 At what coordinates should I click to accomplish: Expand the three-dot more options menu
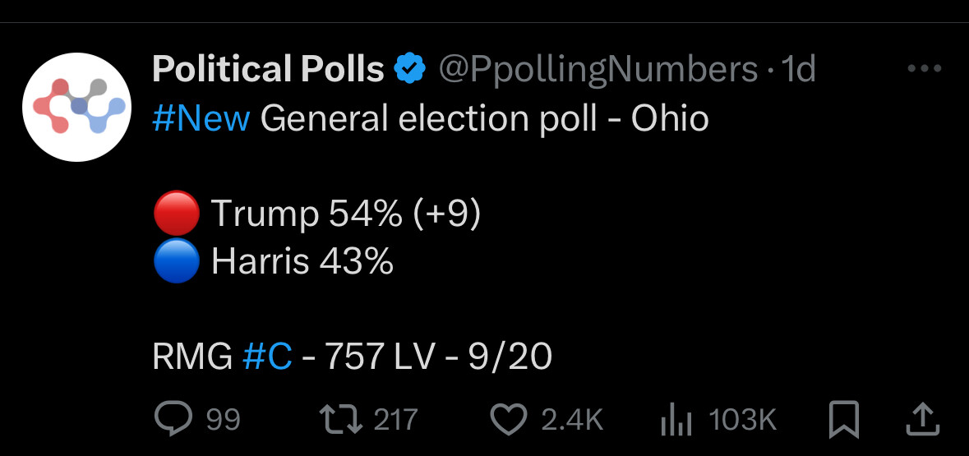coord(925,68)
